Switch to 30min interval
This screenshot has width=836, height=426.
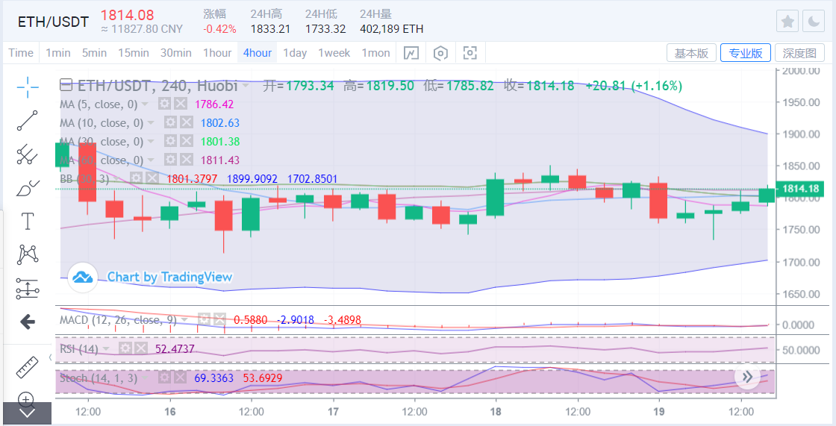pos(176,53)
